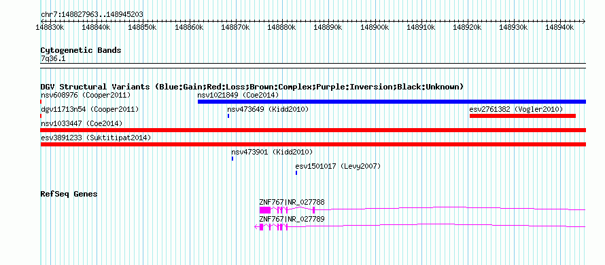Click the nsv608976 (Cooper2011) red marker

click(41, 102)
